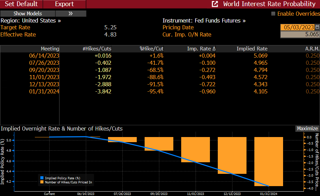The height and width of the screenshot is (196, 320).
Task: Click the implied rate value 4.343
Action: point(261,84)
